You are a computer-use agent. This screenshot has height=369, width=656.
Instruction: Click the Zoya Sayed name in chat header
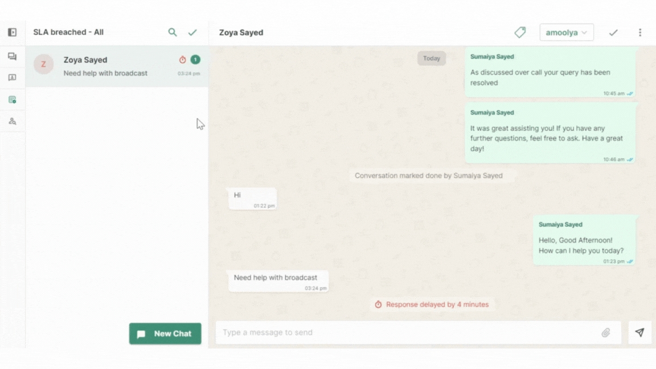pos(241,32)
